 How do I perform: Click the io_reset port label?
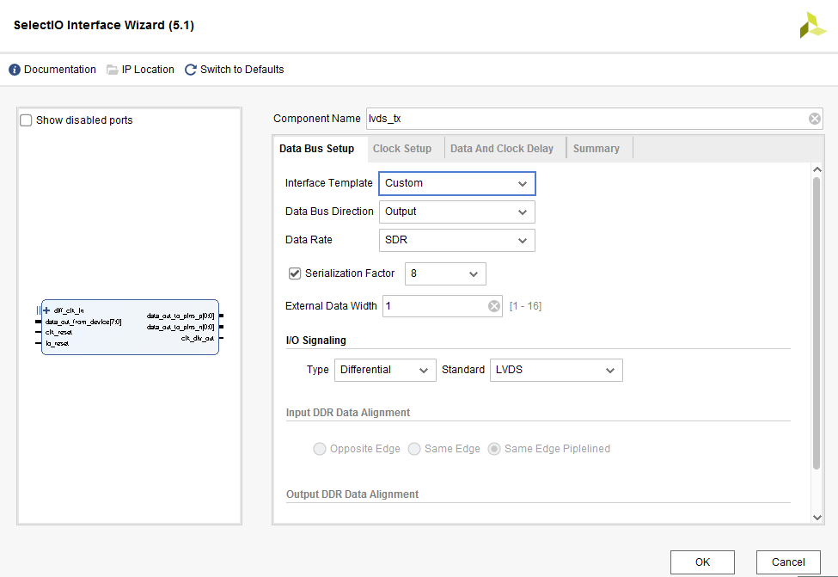click(58, 343)
